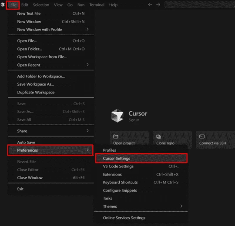Click the Open project folder icon

pyautogui.click(x=116, y=136)
